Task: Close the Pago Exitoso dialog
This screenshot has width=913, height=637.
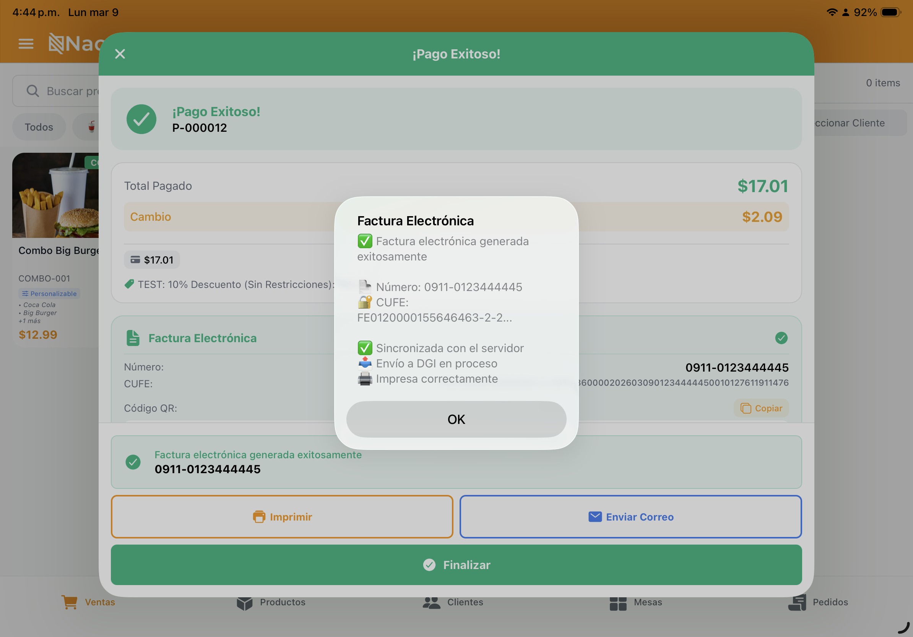Action: [120, 54]
